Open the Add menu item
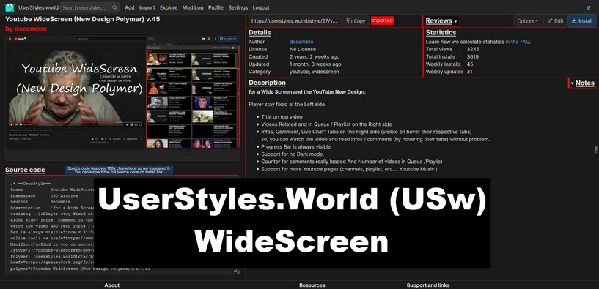 (x=130, y=7)
